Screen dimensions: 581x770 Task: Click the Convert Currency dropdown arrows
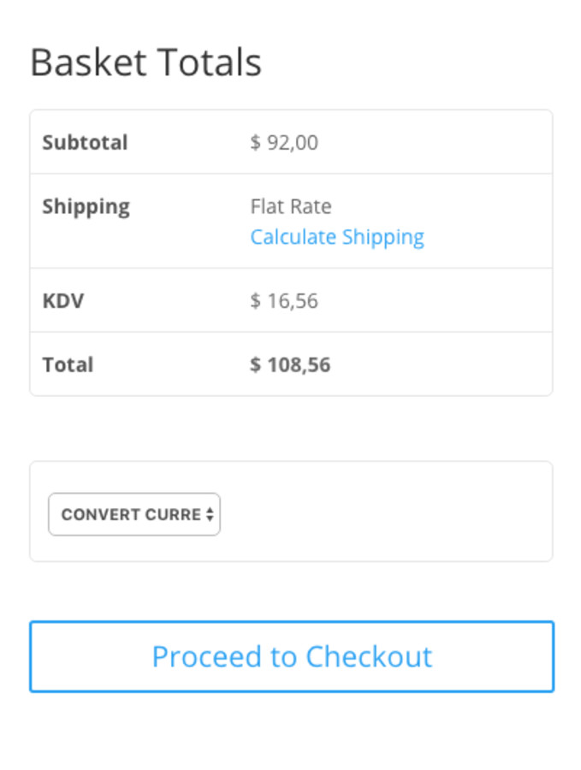210,514
